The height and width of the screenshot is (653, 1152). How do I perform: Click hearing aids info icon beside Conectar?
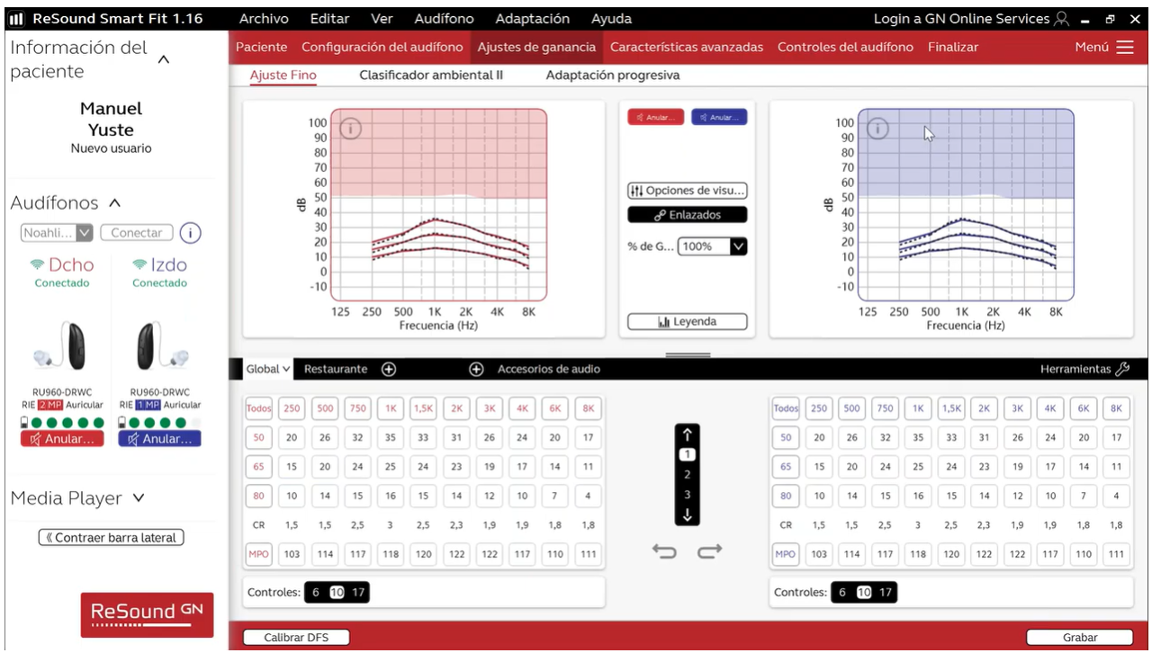pos(189,233)
